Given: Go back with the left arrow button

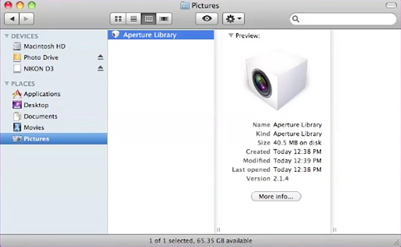Looking at the screenshot, I should [12, 19].
